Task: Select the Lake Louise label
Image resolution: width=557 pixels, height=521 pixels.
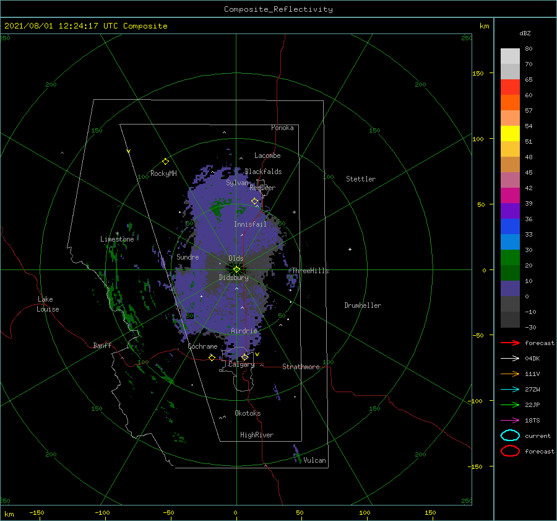Action: [48, 304]
